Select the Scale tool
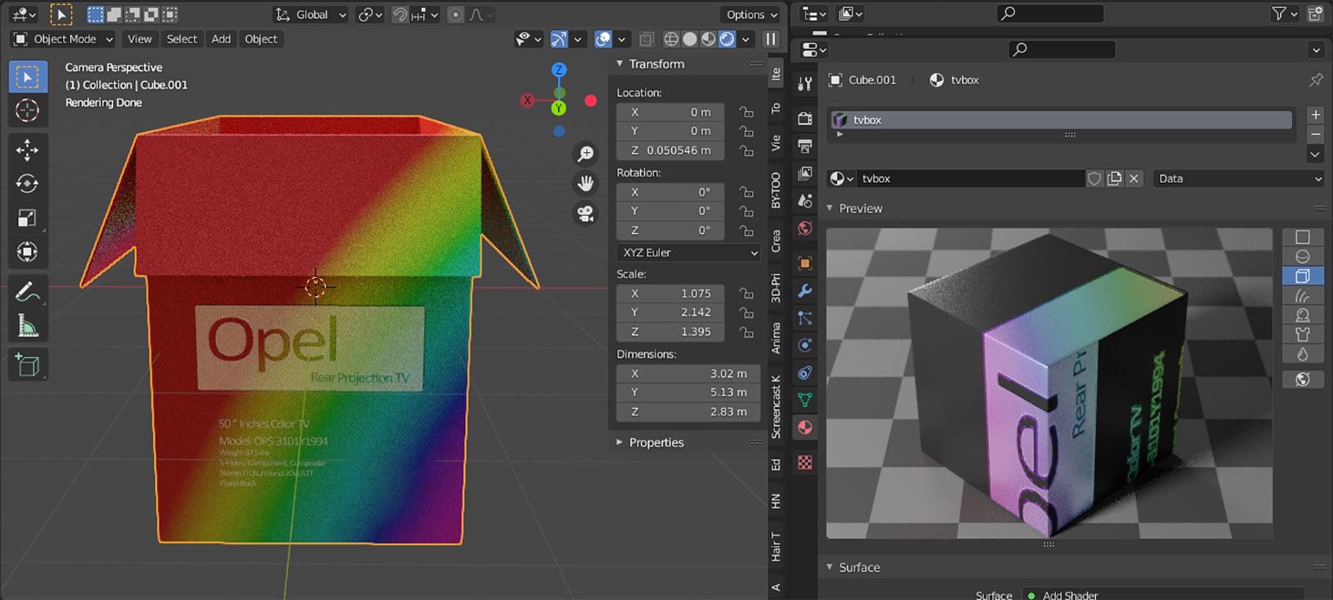Image resolution: width=1333 pixels, height=600 pixels. (x=28, y=218)
